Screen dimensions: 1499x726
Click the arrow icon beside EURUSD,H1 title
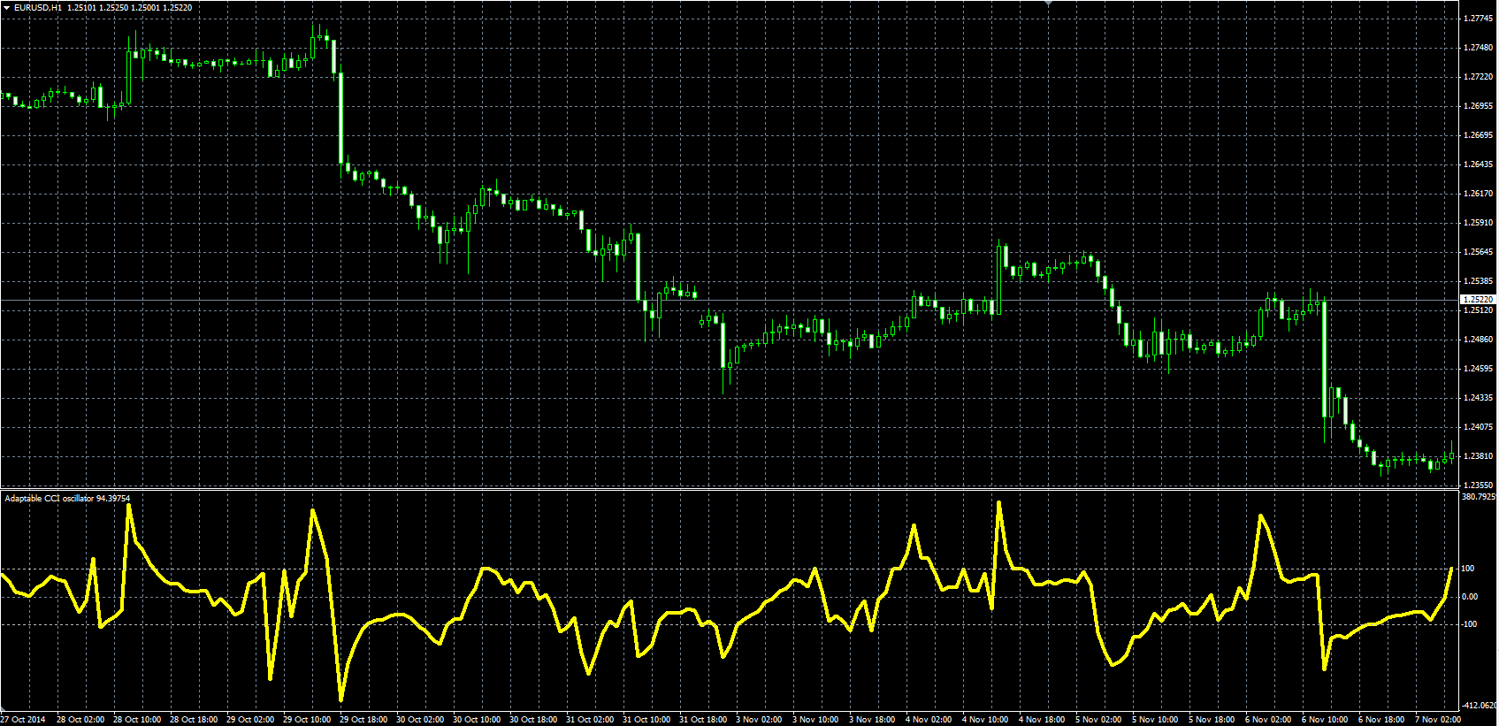(x=6, y=8)
